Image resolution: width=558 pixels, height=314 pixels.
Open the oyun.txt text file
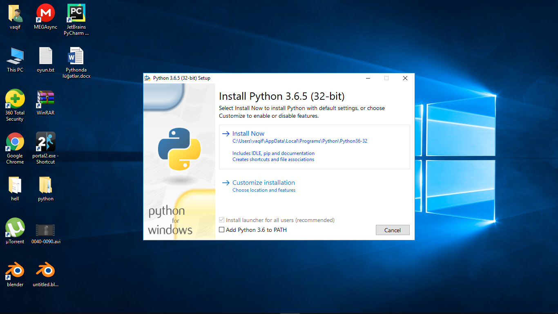coord(45,55)
